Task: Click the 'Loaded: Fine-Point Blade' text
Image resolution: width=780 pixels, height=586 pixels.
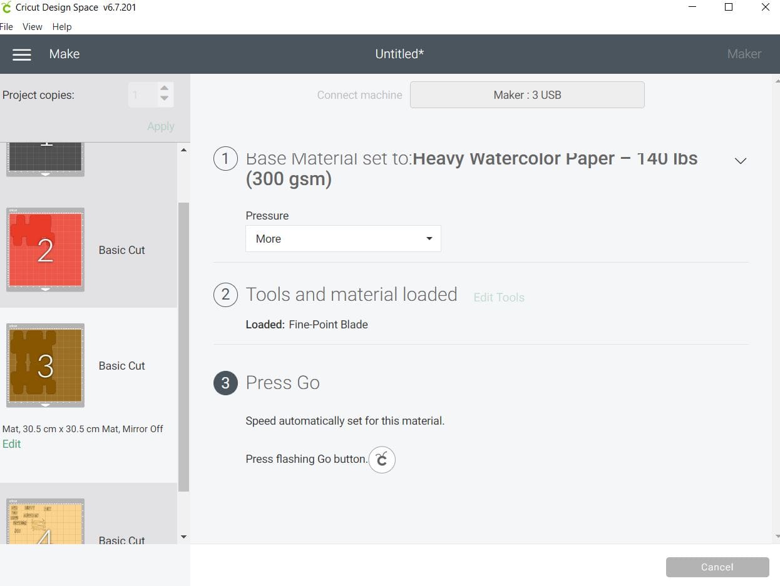Action: pyautogui.click(x=307, y=325)
